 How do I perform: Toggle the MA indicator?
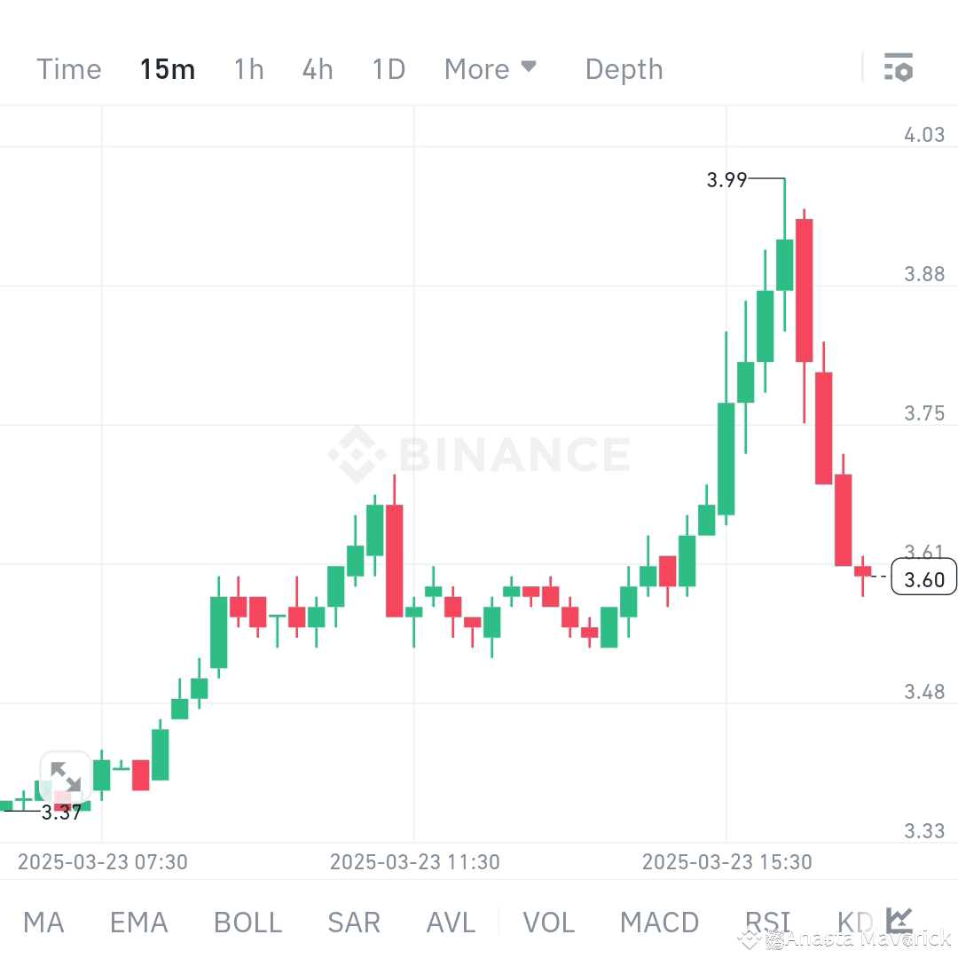[x=43, y=922]
